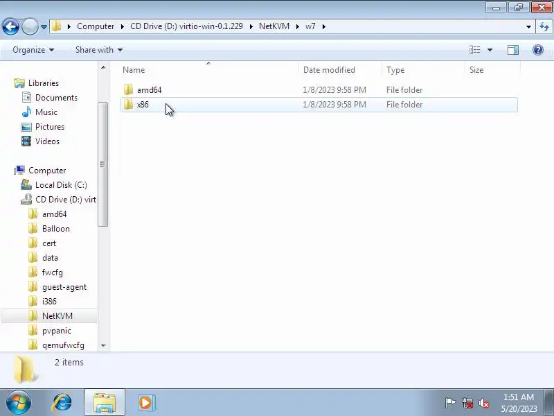This screenshot has width=554, height=416.
Task: Open the Windows Start button
Action: coord(18,403)
